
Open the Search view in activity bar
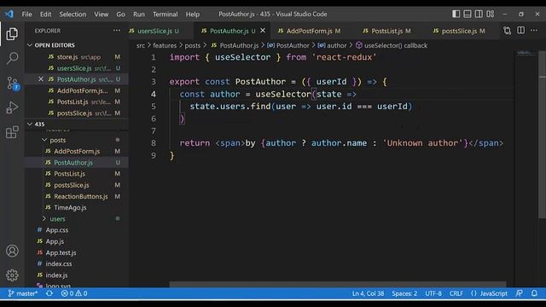pyautogui.click(x=12, y=58)
